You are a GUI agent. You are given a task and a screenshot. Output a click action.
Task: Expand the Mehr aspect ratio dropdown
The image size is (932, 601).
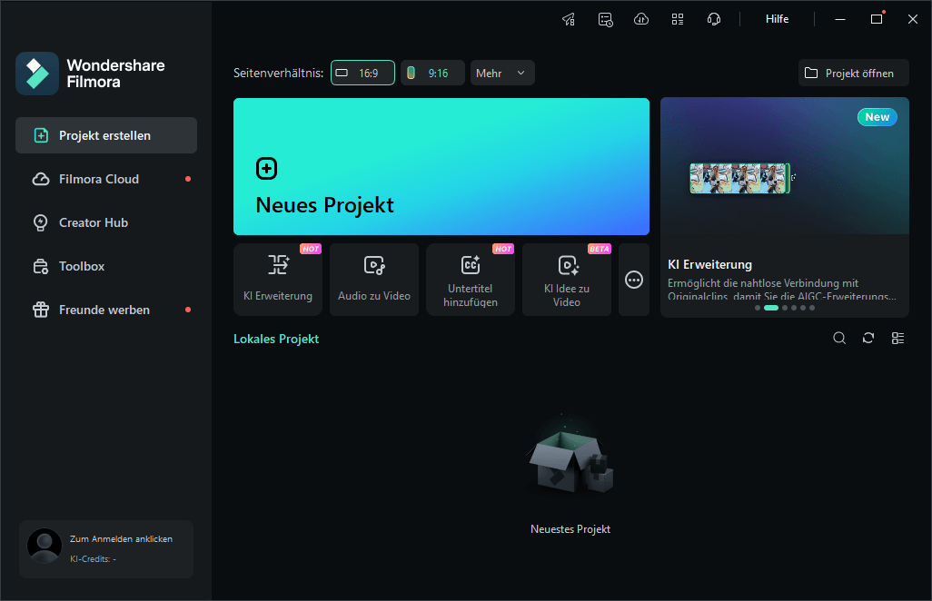coord(502,73)
